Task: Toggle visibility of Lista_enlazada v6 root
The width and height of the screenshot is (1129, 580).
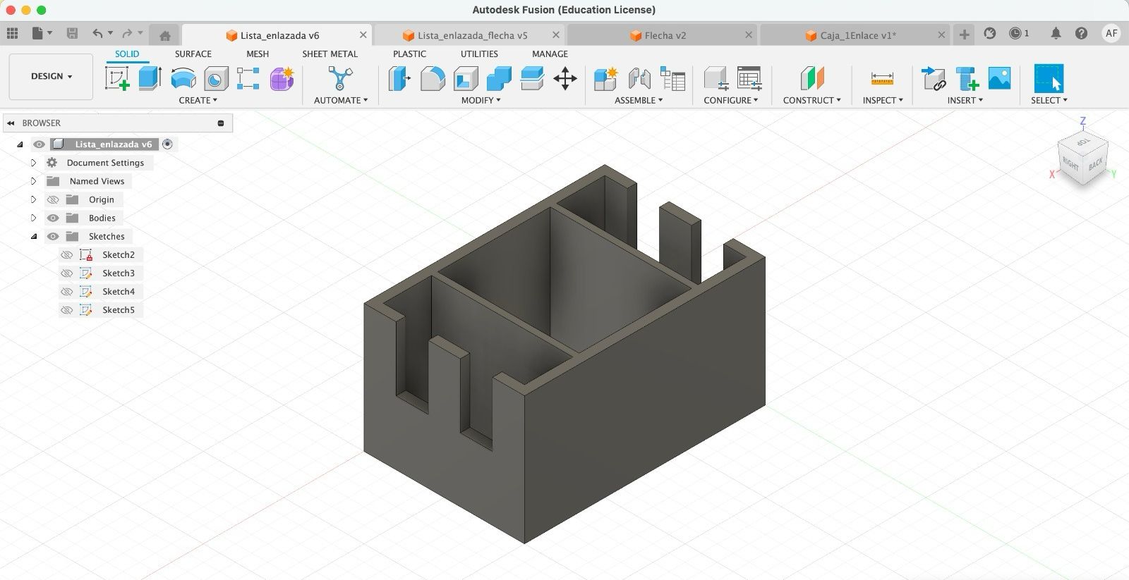Action: 39,144
